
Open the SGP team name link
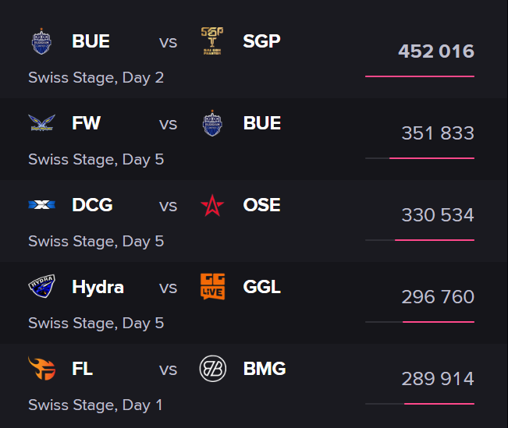261,41
